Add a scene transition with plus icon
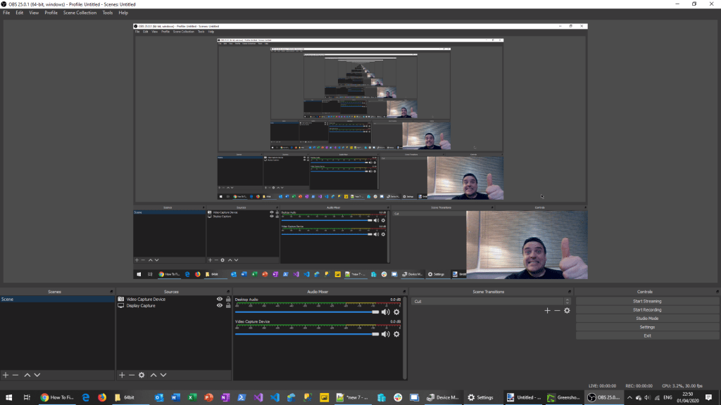This screenshot has height=405, width=721. tap(547, 311)
